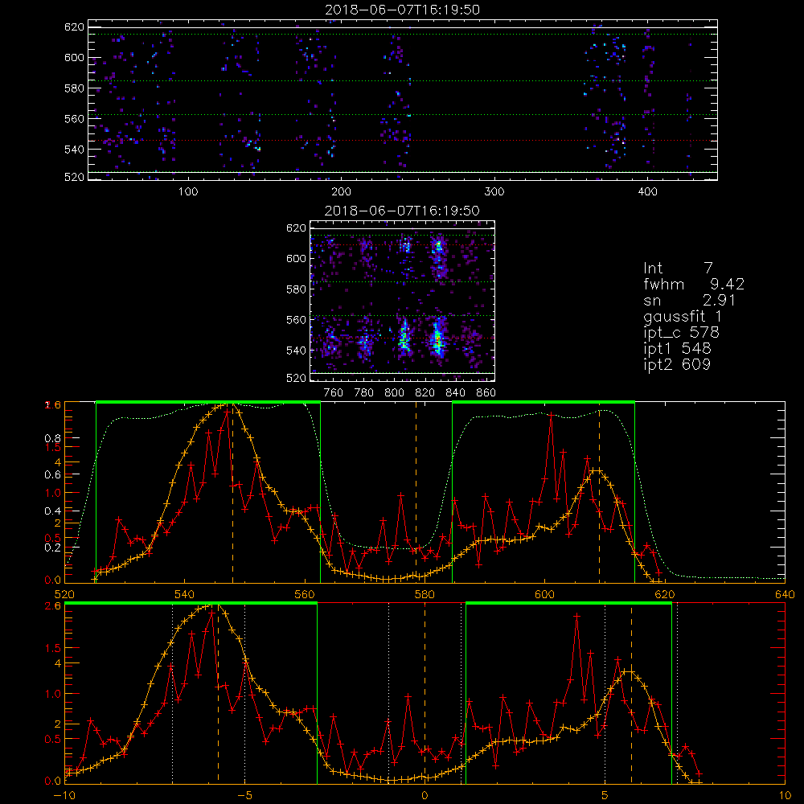This screenshot has width=804, height=804.
Task: Click the tallest red peak near 601 in third plot
Action: point(552,414)
